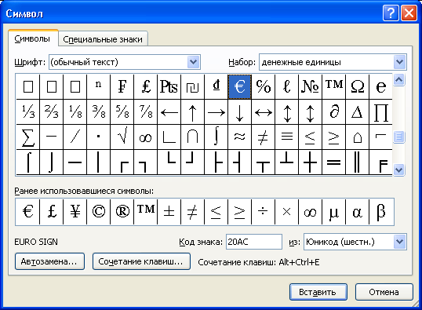This screenshot has width=422, height=310.
Task: Pick recently used plus-minus ± symbol
Action: click(x=169, y=212)
